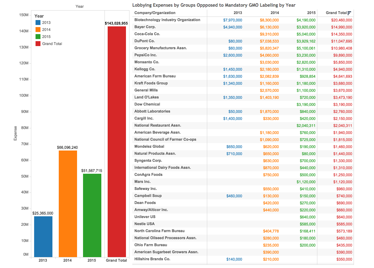Image resolution: width=374 pixels, height=268 pixels.
Task: Click the $25,365,000 bar label
Action: tap(43, 213)
